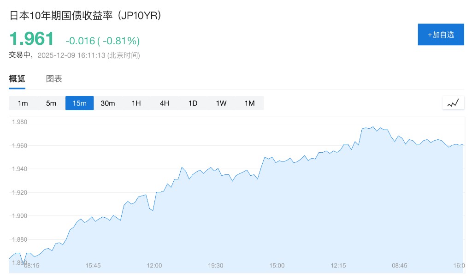Select the 5m interval
Image resolution: width=472 pixels, height=280 pixels.
(51, 103)
